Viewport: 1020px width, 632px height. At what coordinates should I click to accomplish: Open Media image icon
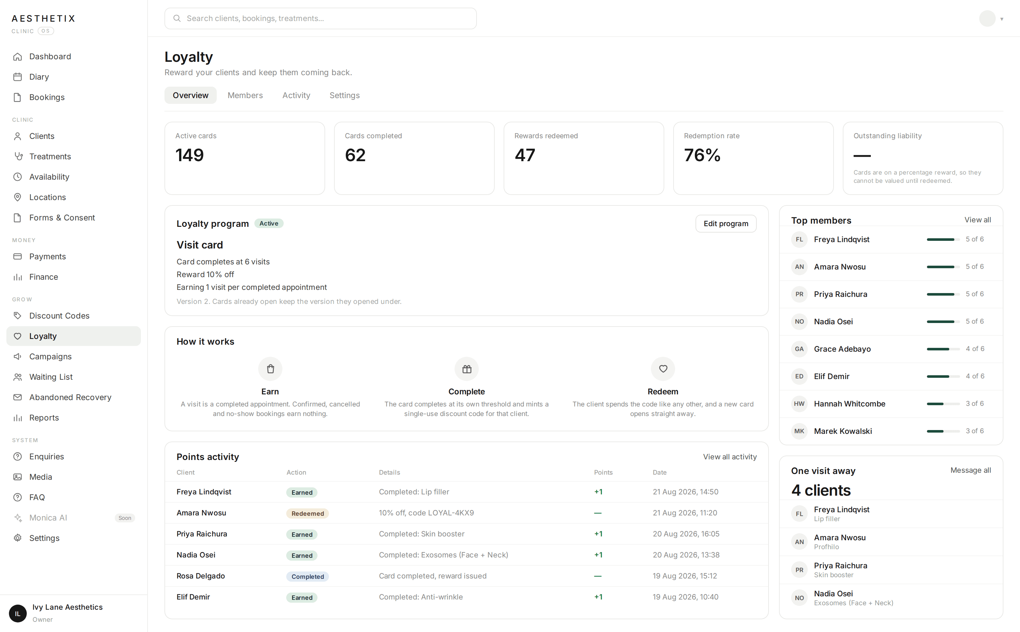pyautogui.click(x=18, y=477)
